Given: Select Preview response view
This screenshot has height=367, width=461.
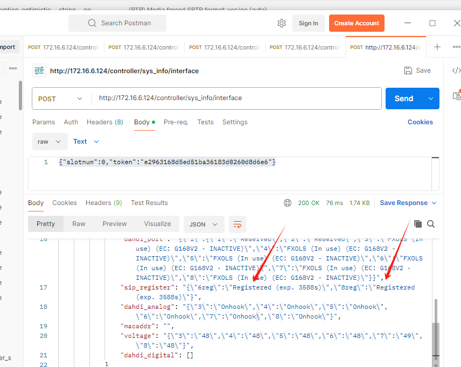Looking at the screenshot, I should click(114, 224).
